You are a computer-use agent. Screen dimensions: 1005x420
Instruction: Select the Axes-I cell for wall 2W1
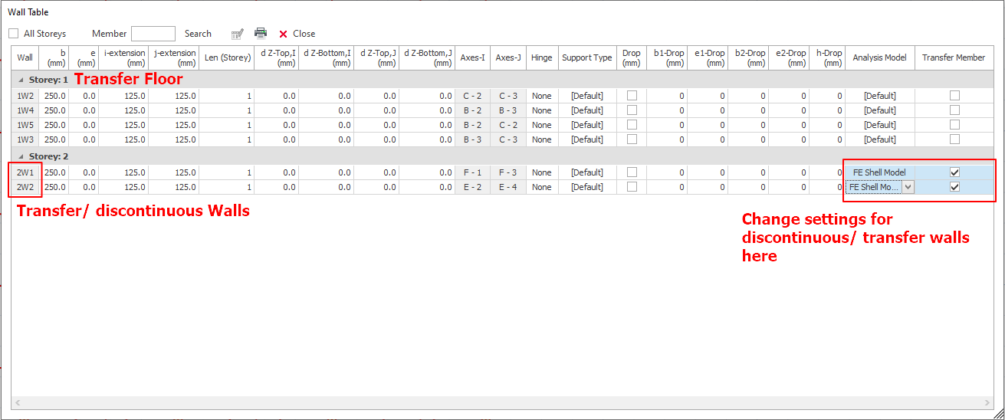tap(472, 172)
